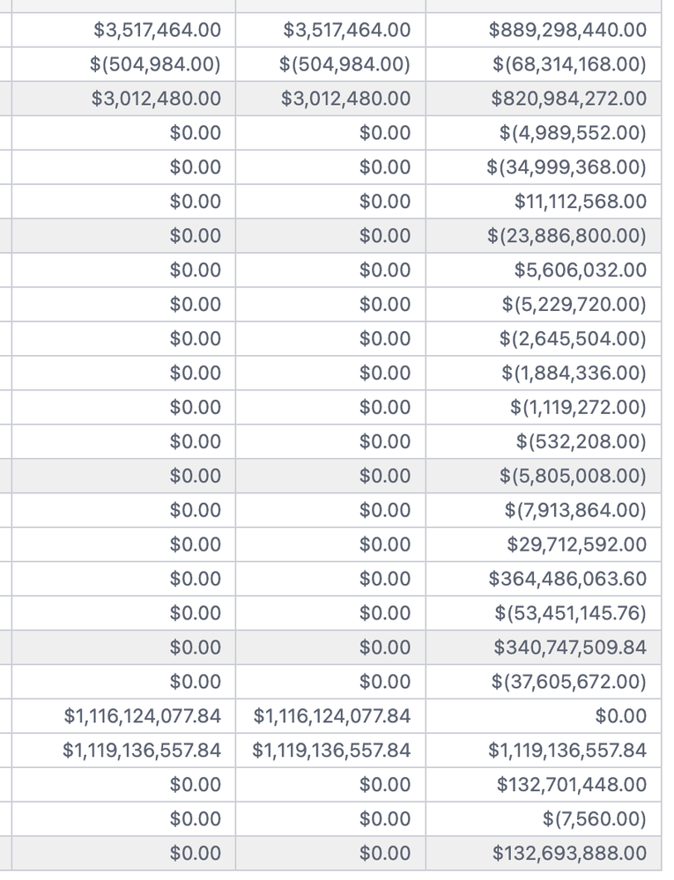Select the $364,486,063.60 cell

(x=567, y=579)
